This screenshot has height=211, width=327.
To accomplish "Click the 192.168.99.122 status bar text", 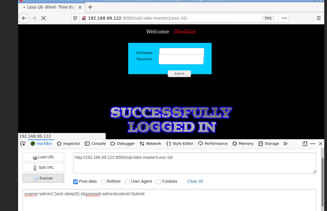I will (x=35, y=136).
